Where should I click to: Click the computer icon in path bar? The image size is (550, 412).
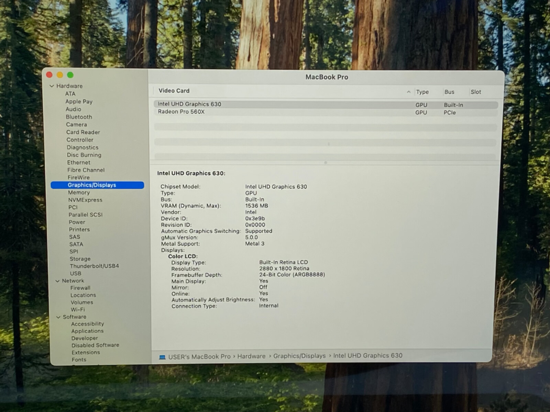point(162,357)
